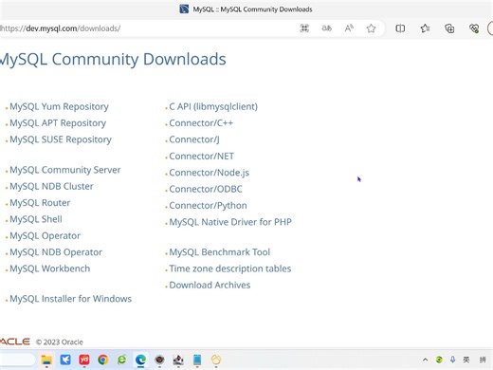Open Time zone description tables link

[x=230, y=268]
